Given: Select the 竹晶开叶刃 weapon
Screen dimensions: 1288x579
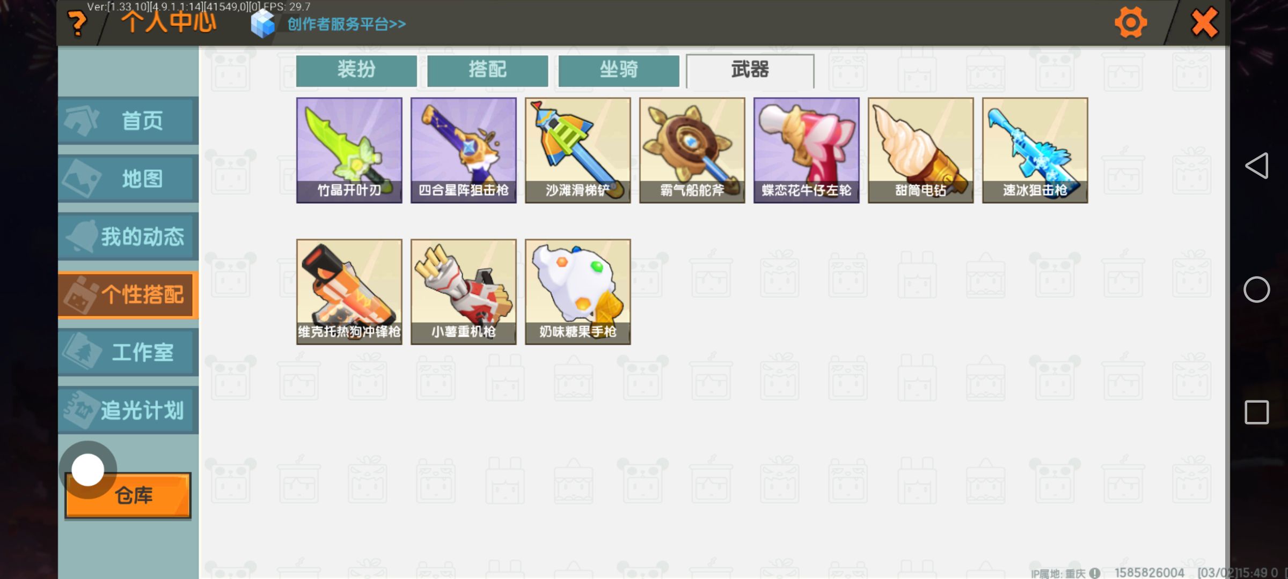Looking at the screenshot, I should 349,150.
